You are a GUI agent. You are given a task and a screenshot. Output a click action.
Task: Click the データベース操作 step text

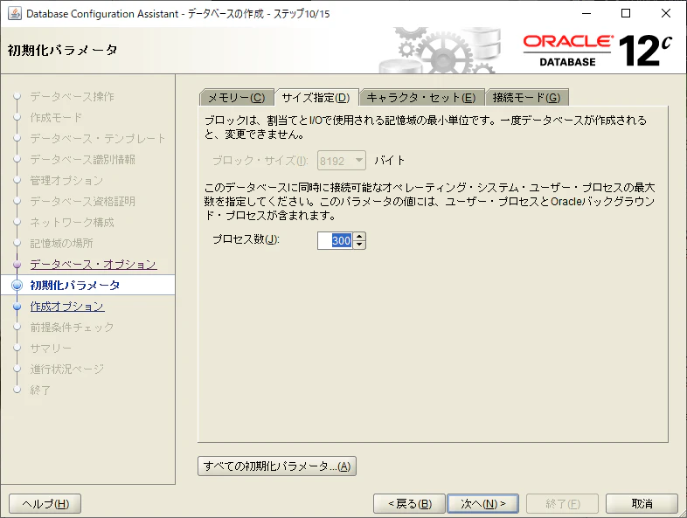(x=72, y=97)
